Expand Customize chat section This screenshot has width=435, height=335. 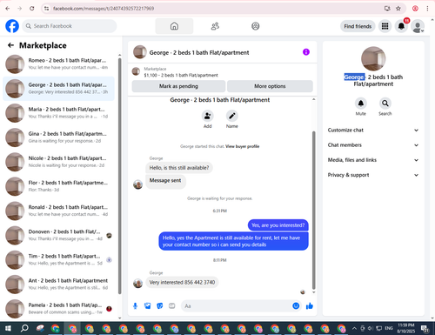373,131
